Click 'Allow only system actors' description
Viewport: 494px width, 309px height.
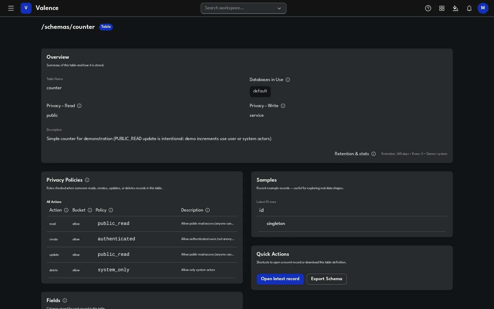click(198, 270)
